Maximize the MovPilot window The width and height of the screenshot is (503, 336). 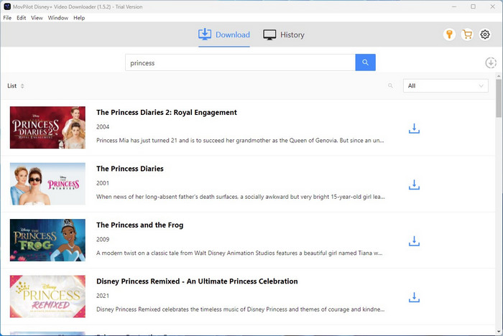click(473, 6)
